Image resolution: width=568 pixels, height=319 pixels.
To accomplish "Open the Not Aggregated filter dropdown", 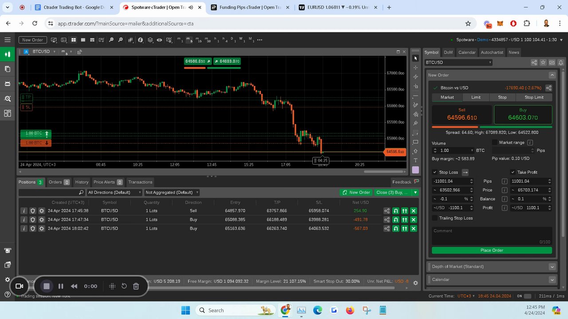I will click(x=172, y=192).
